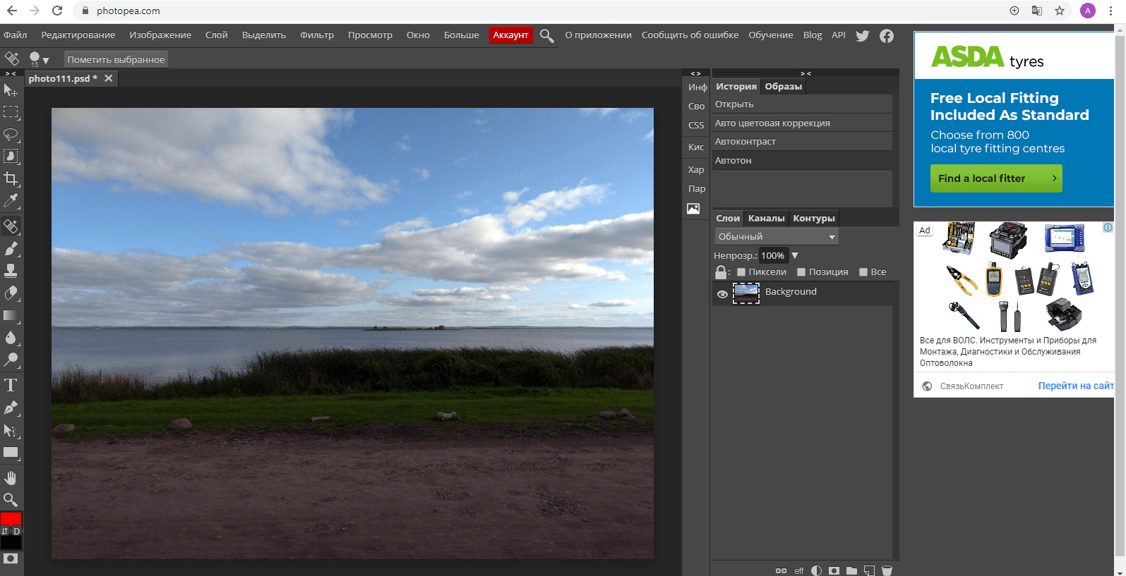This screenshot has width=1126, height=576.
Task: Open the red foreground color swatch
Action: pos(11,519)
